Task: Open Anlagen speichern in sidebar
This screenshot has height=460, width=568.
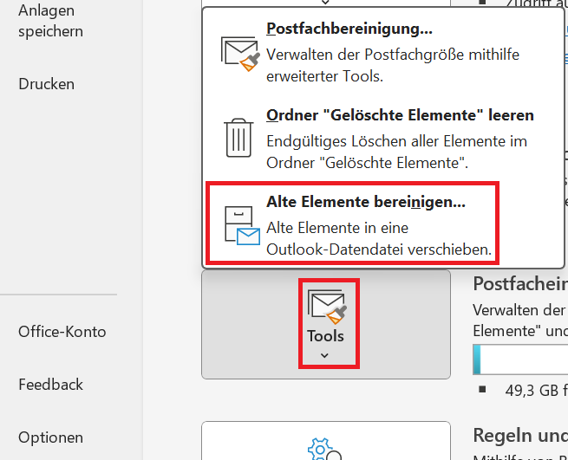Action: point(50,21)
